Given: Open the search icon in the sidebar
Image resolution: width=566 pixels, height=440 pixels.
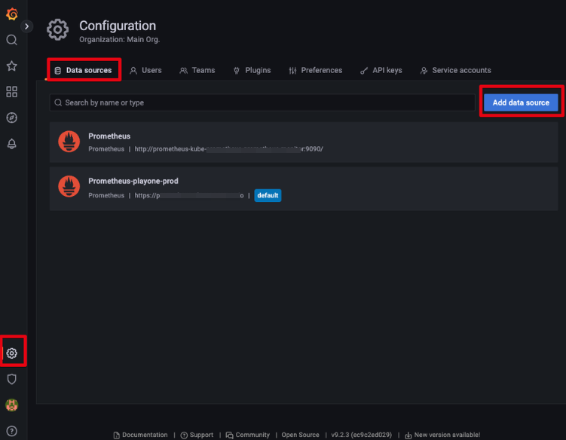Looking at the screenshot, I should (x=12, y=40).
